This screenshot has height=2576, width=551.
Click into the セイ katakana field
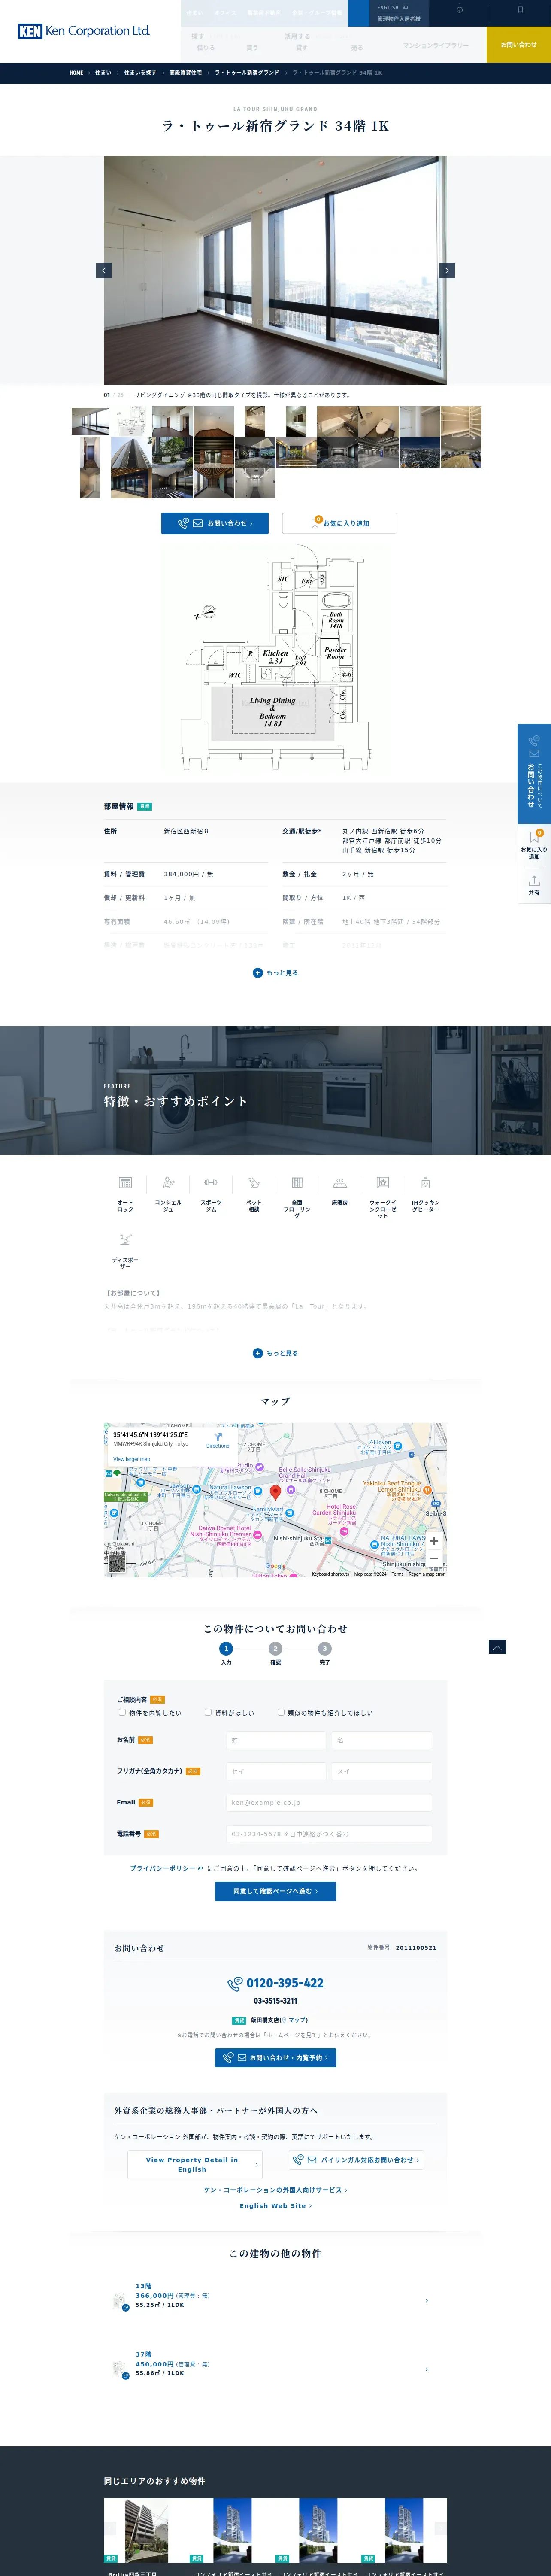point(276,1771)
